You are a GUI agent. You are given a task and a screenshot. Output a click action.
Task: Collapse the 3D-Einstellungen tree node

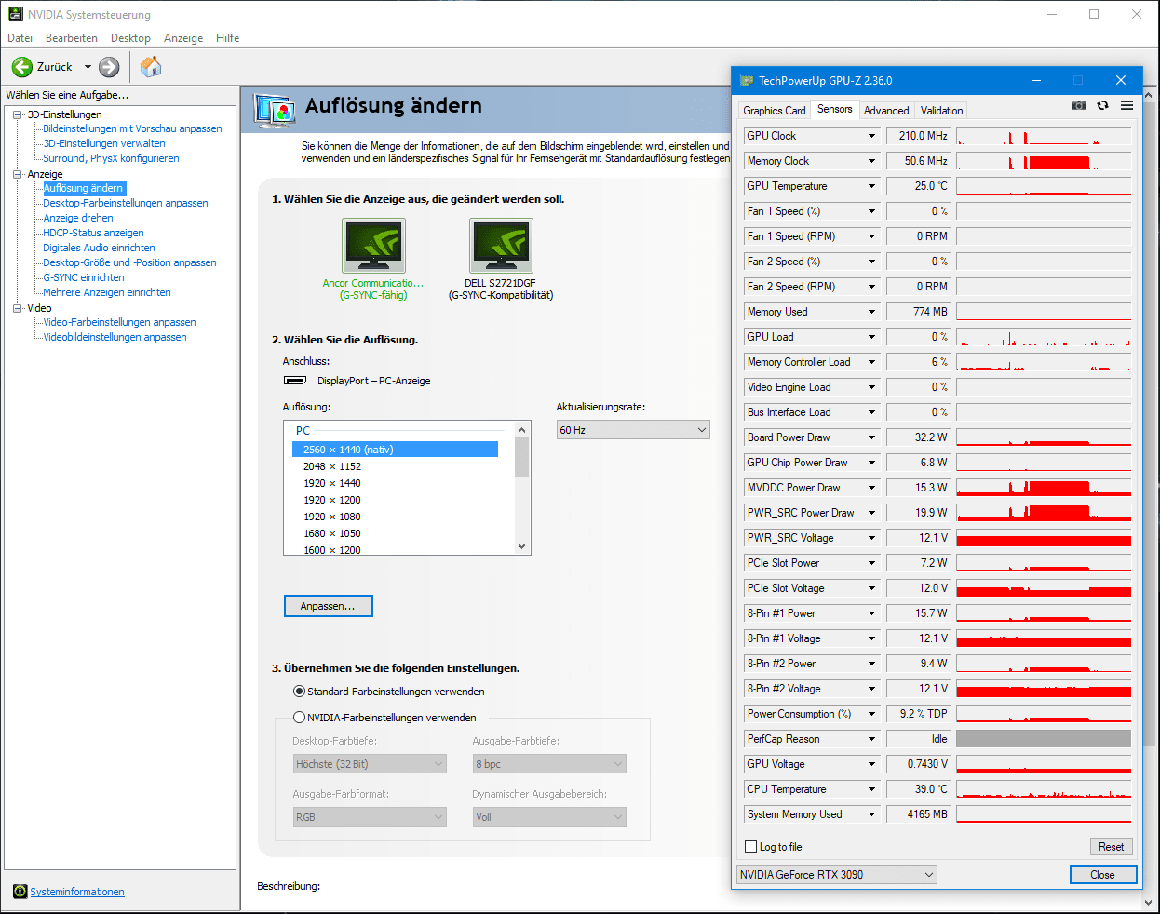pyautogui.click(x=17, y=114)
